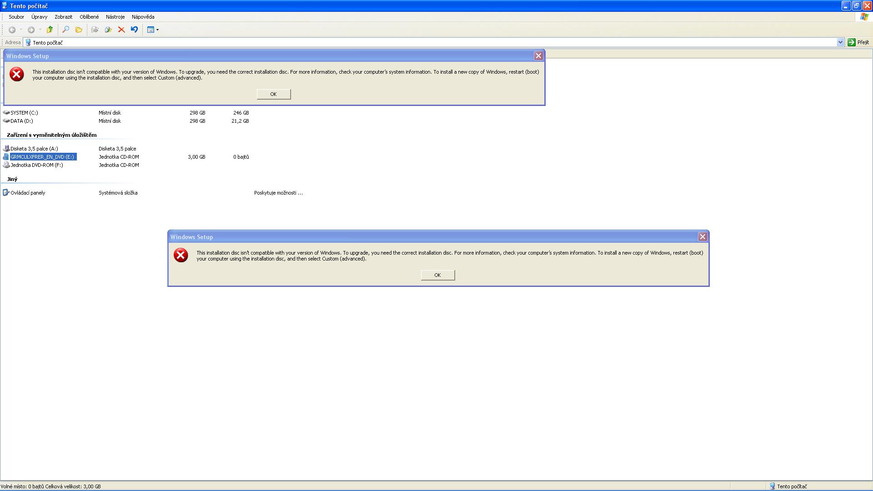This screenshot has height=491, width=873.
Task: Click the Jiný group header
Action: point(12,179)
